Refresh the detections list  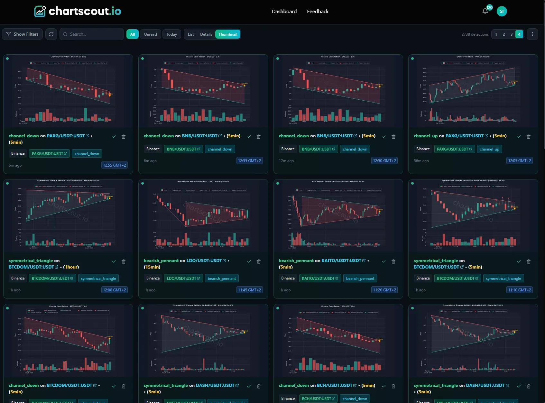click(x=51, y=34)
